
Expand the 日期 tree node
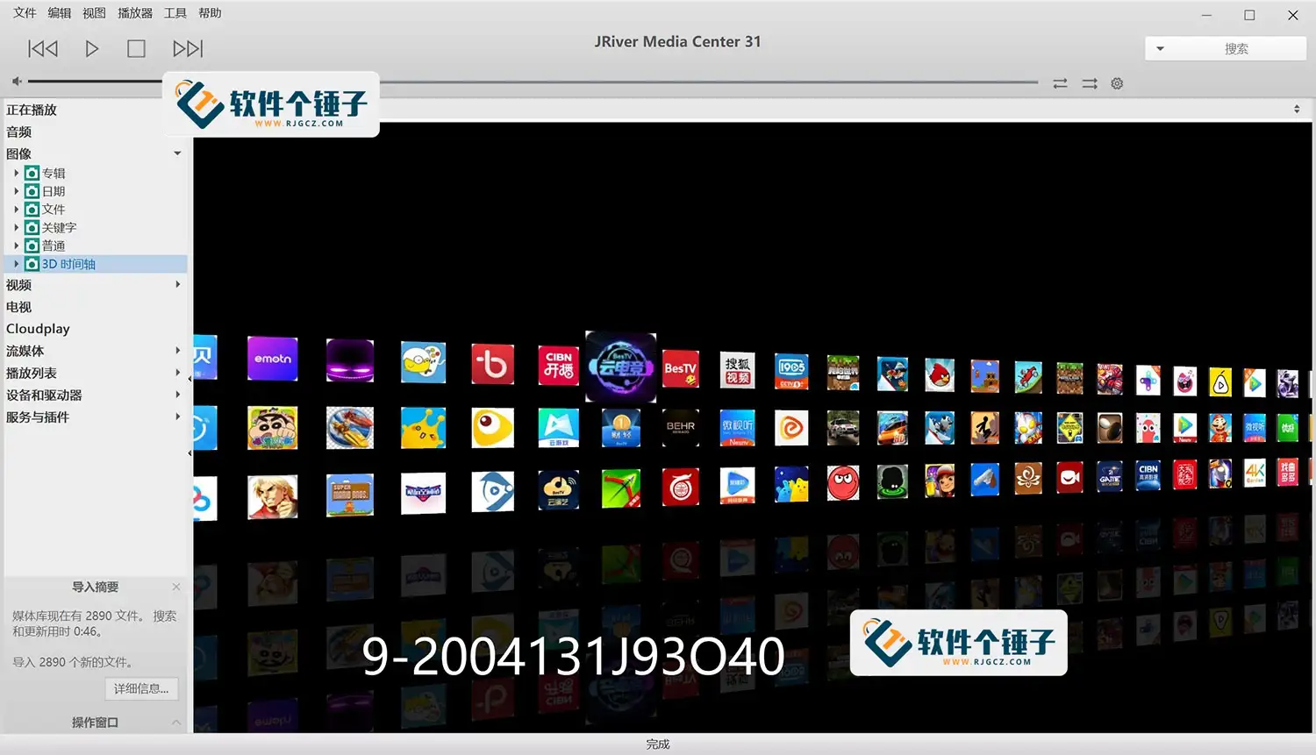[16, 191]
